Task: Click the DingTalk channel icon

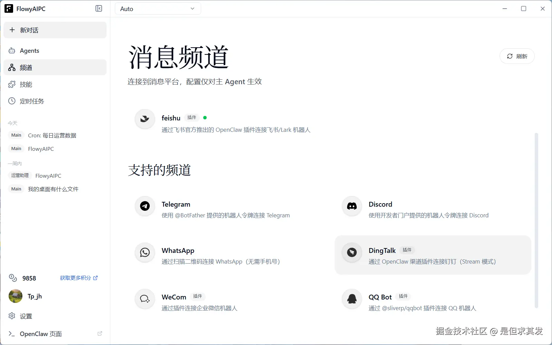Action: 352,252
